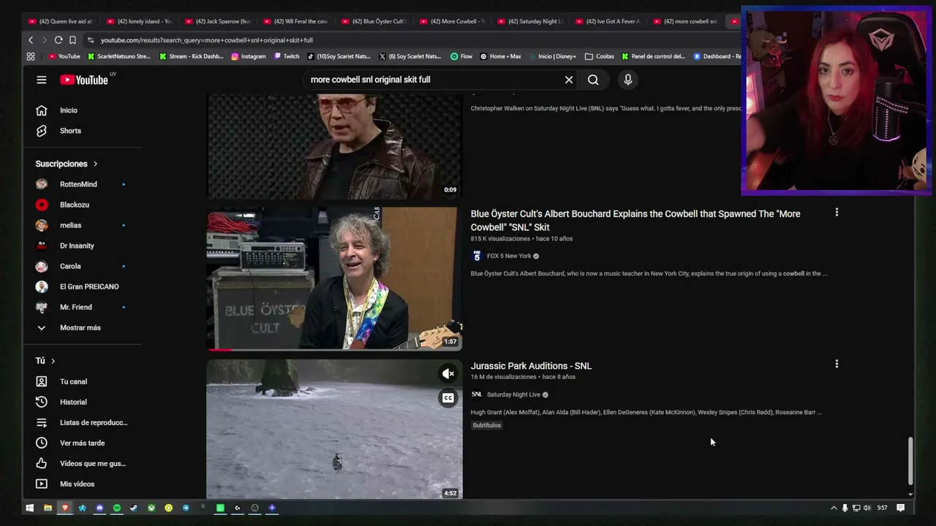Image resolution: width=936 pixels, height=526 pixels.
Task: Open FOX 5 New York channel
Action: (509, 256)
